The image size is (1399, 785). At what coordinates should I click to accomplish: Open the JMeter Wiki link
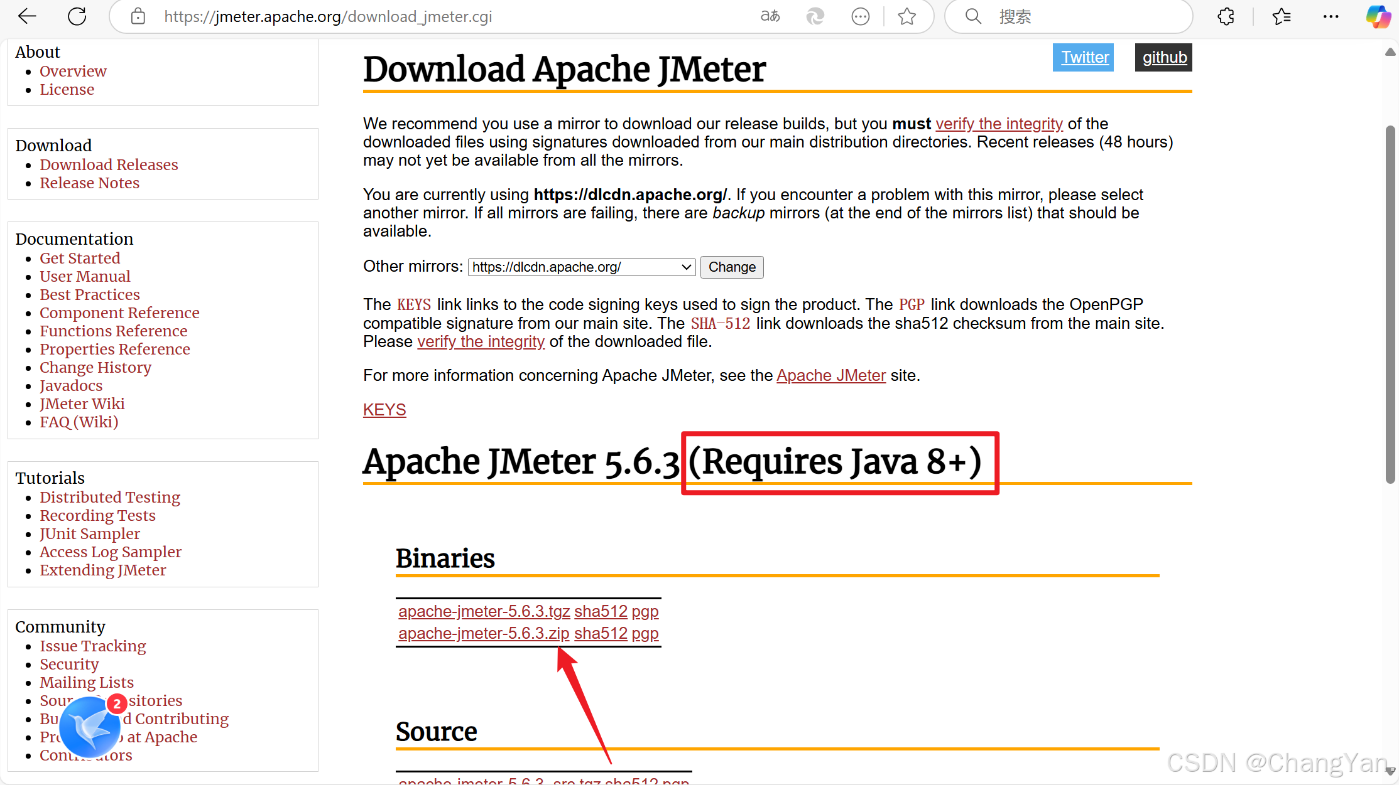(82, 404)
